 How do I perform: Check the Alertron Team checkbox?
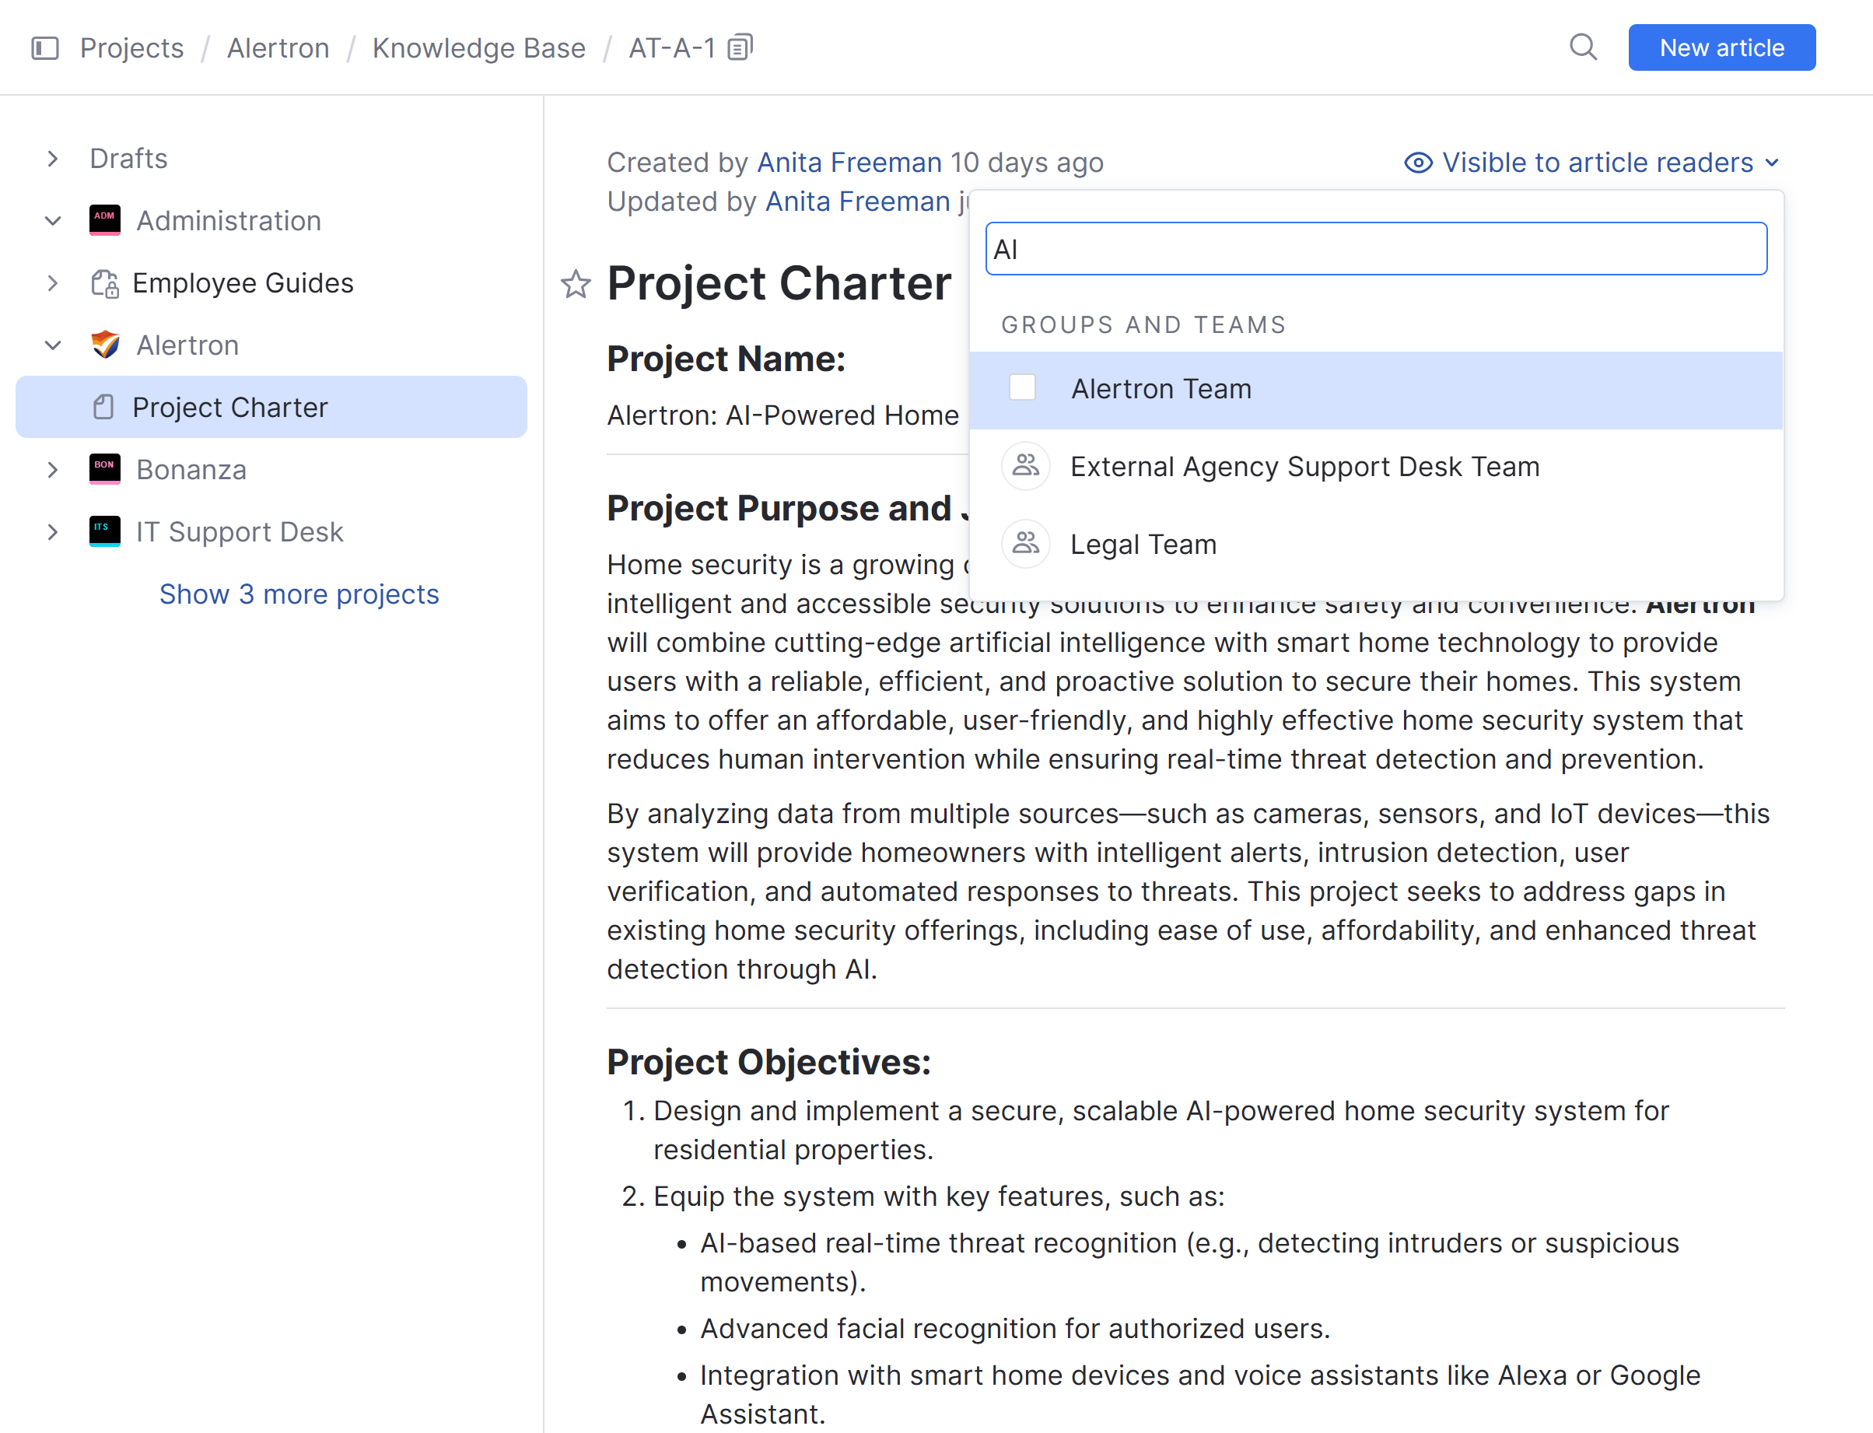[1022, 387]
